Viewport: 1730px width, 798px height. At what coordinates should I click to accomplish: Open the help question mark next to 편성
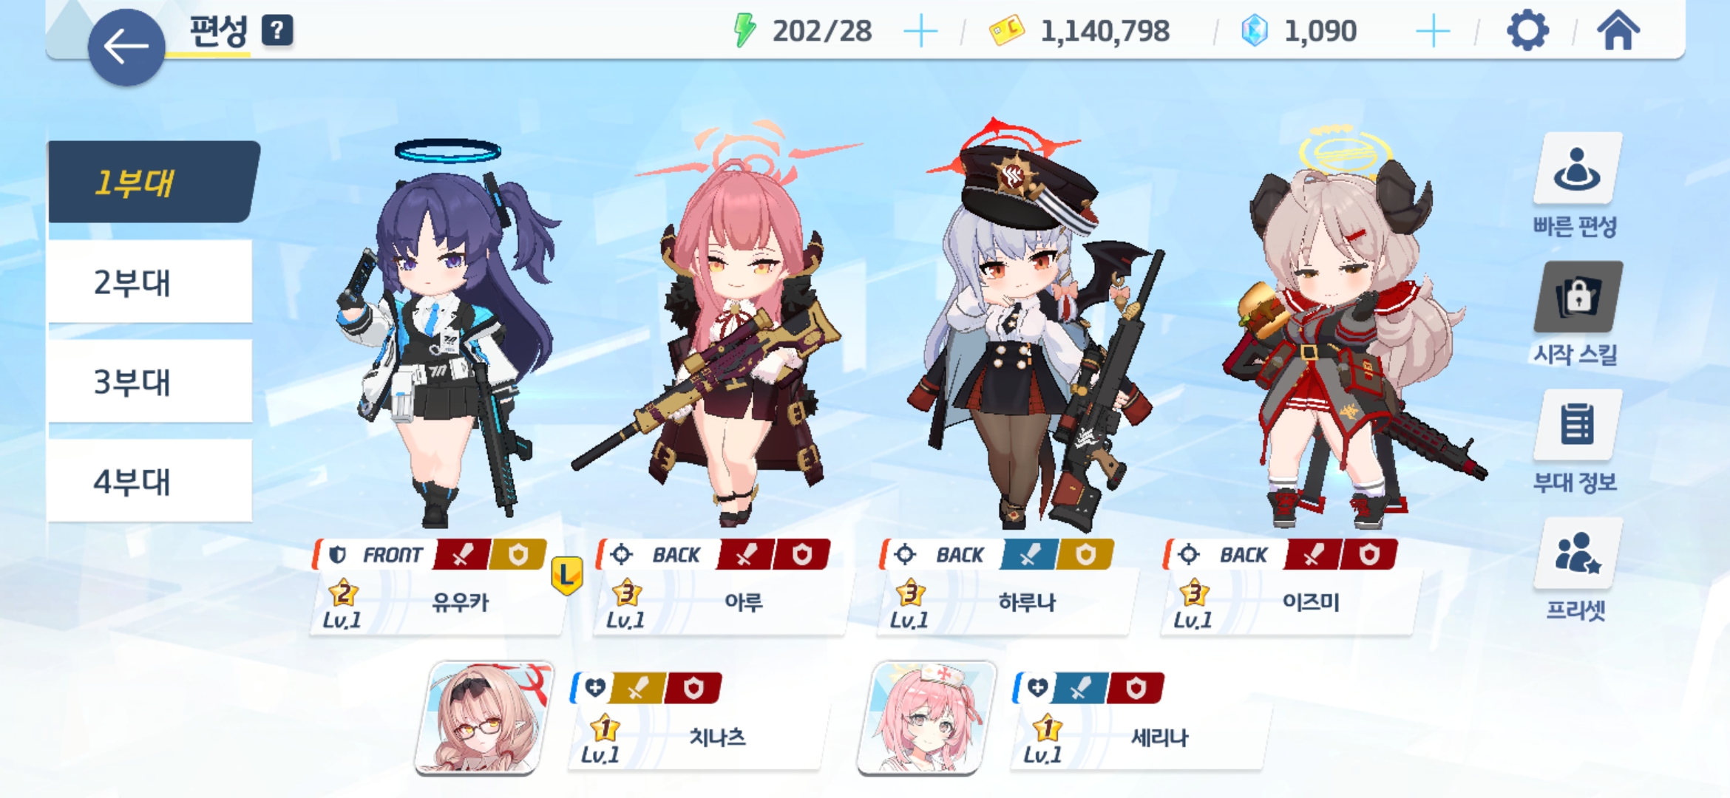[x=277, y=31]
